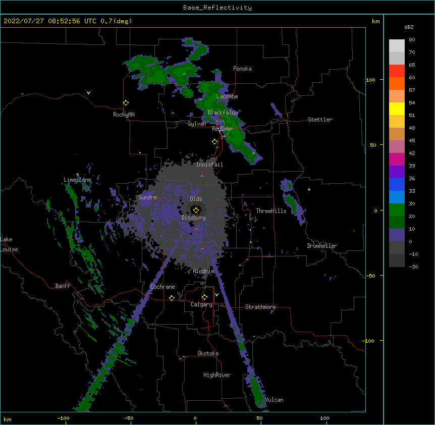
Task: Click the dBZ legend heading
Action: [409, 27]
